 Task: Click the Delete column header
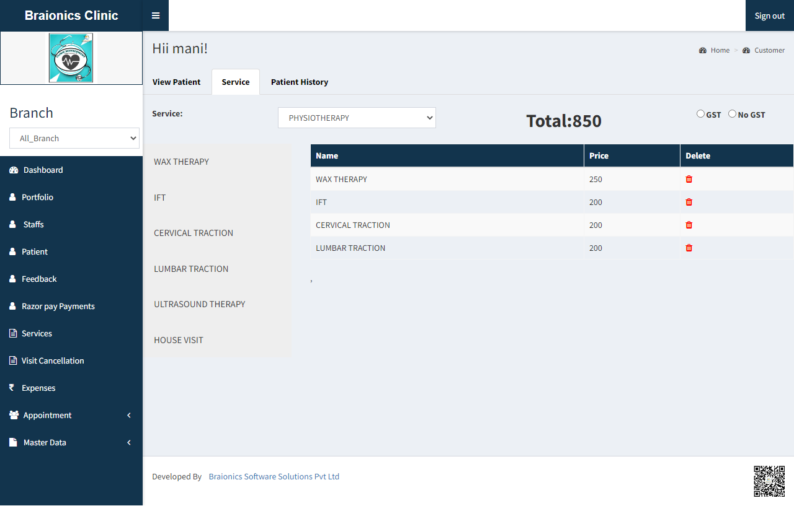pyautogui.click(x=737, y=155)
